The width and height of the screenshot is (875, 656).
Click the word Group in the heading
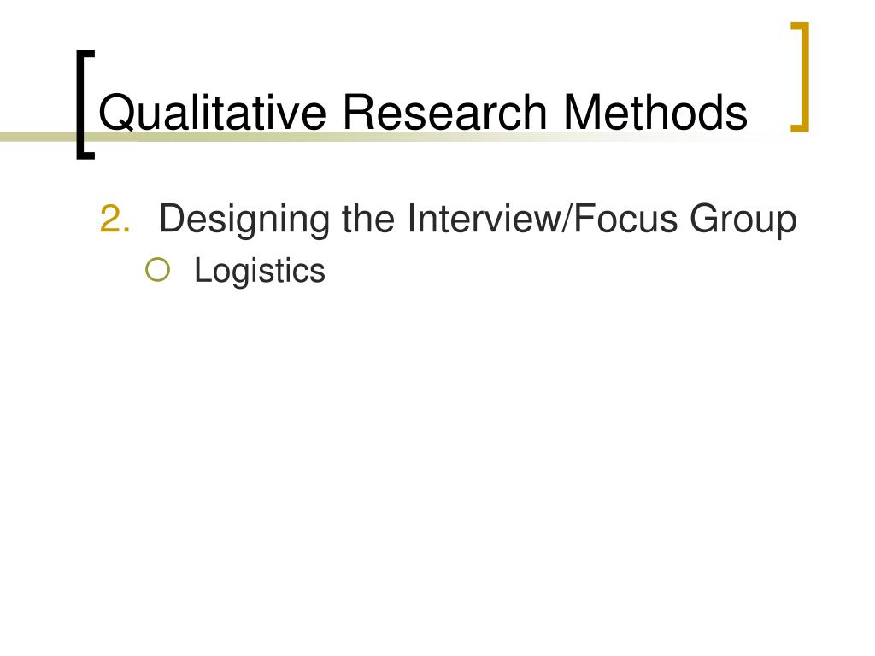point(743,220)
